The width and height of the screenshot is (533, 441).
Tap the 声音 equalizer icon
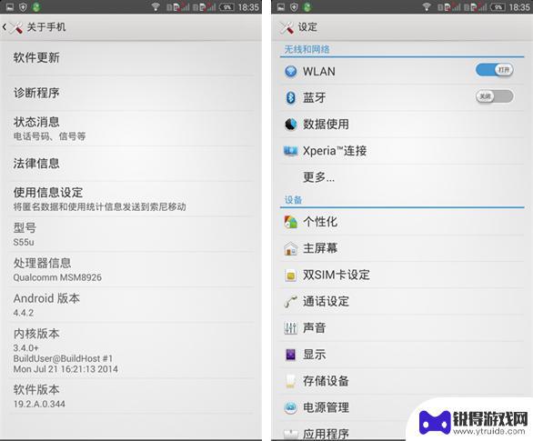point(291,328)
